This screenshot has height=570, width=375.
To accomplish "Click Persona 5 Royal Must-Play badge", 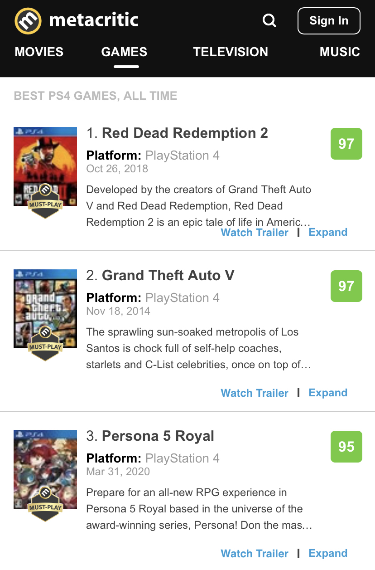I will 45,504.
